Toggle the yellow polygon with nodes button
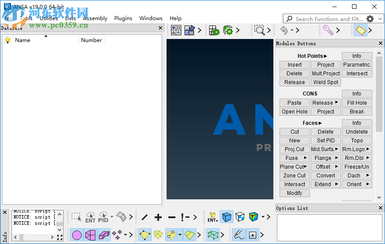The width and height of the screenshot is (385, 244). (x=145, y=235)
